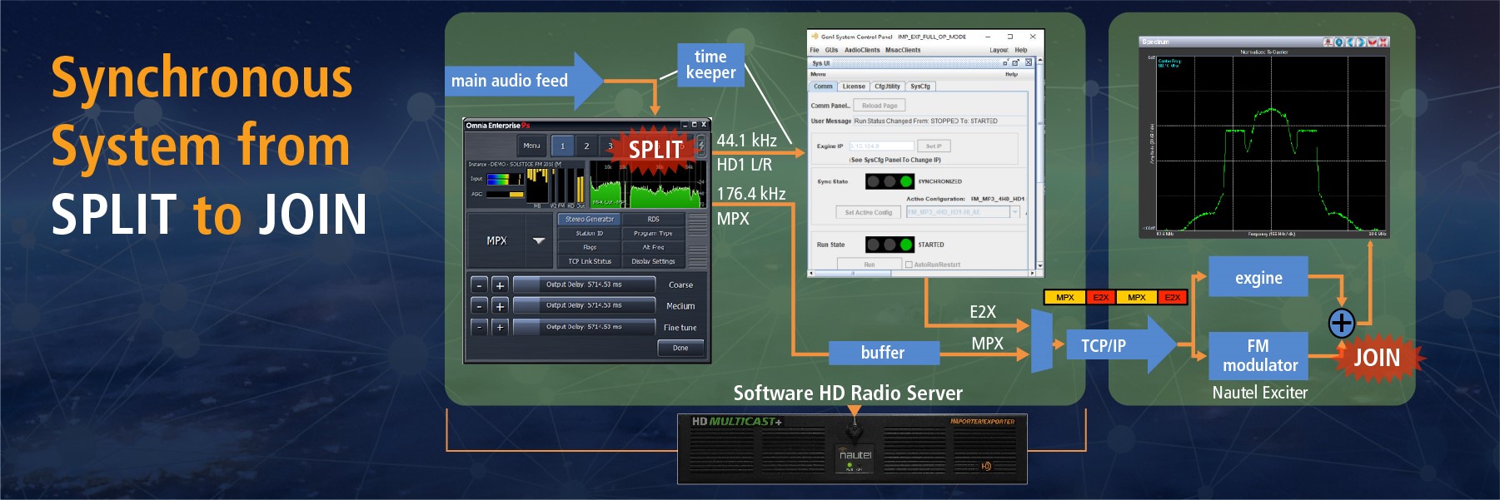Viewport: 1500px width, 500px height.
Task: Decrease Fine tune output delay with minus
Action: tap(479, 328)
